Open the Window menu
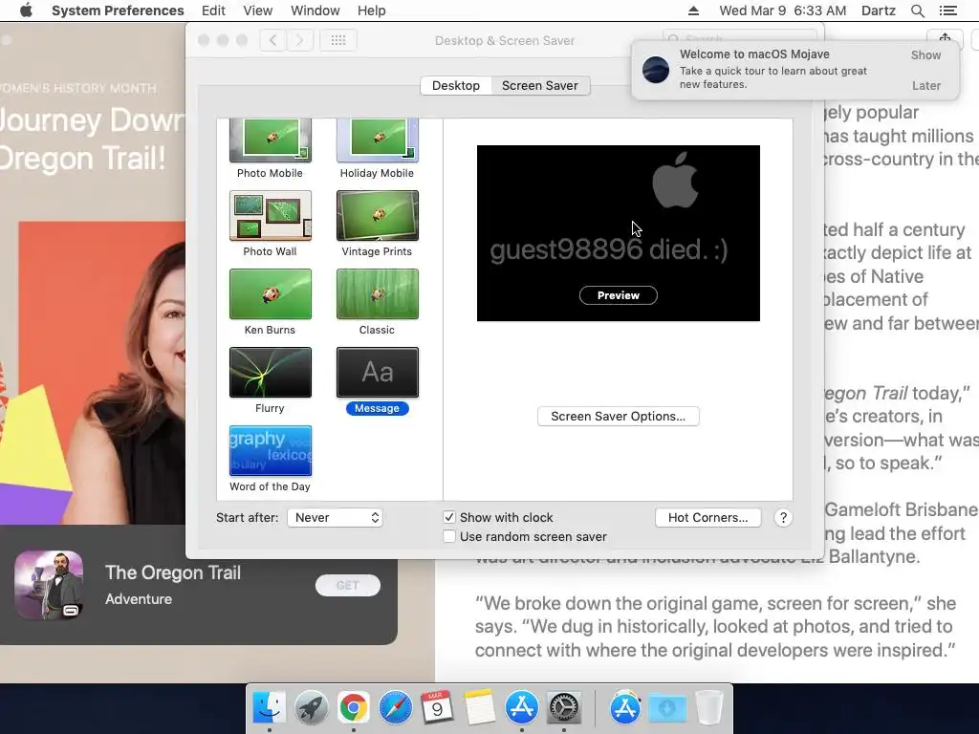The image size is (979, 734). [315, 11]
